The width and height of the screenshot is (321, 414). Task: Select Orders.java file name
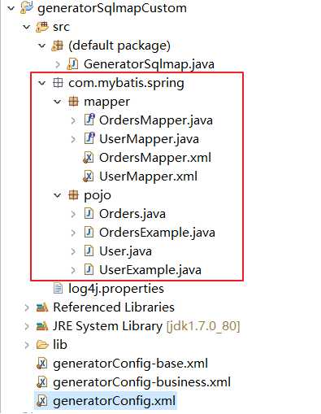(x=132, y=214)
